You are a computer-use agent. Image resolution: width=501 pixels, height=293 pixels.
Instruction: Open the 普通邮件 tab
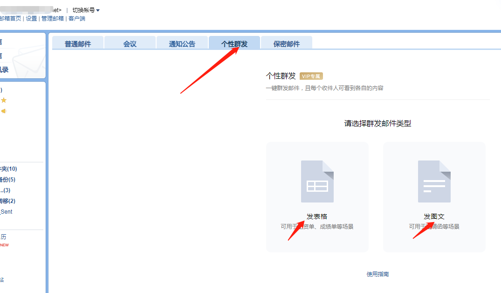(78, 43)
